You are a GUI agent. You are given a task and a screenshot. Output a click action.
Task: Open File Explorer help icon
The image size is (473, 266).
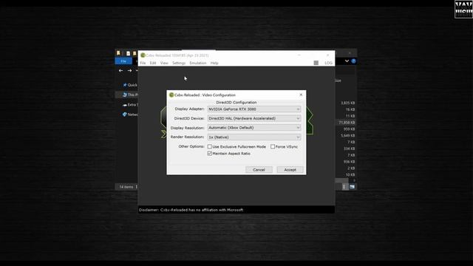coord(353,61)
